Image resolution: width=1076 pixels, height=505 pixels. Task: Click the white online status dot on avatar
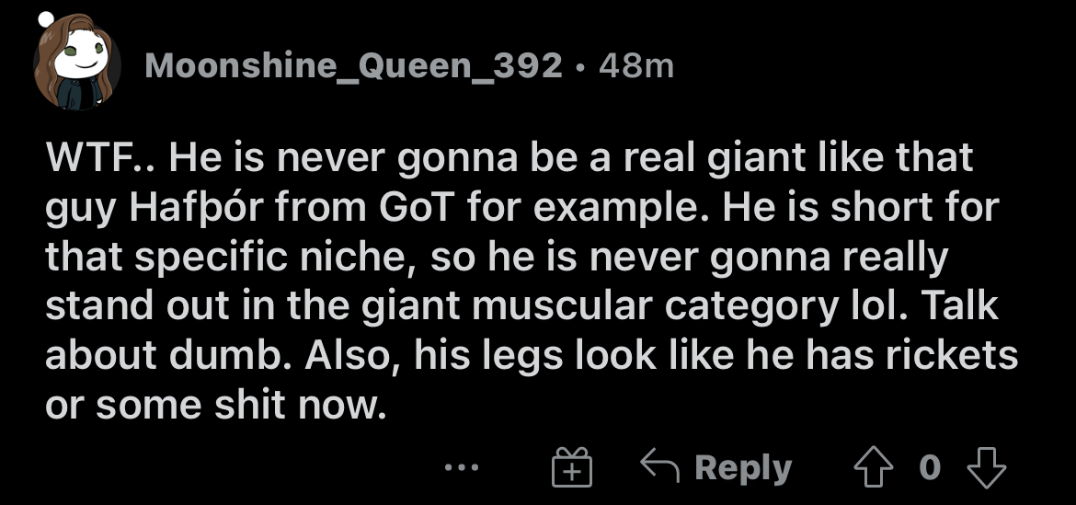[46, 20]
